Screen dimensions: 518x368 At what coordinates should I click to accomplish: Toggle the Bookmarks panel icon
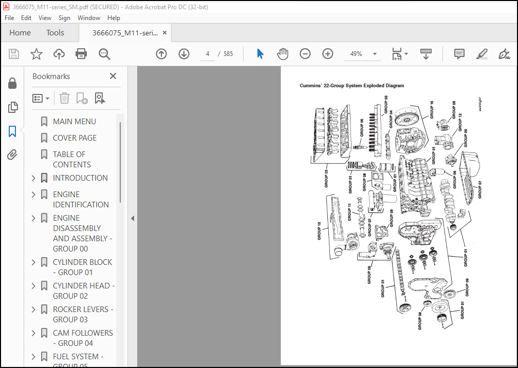(x=12, y=131)
